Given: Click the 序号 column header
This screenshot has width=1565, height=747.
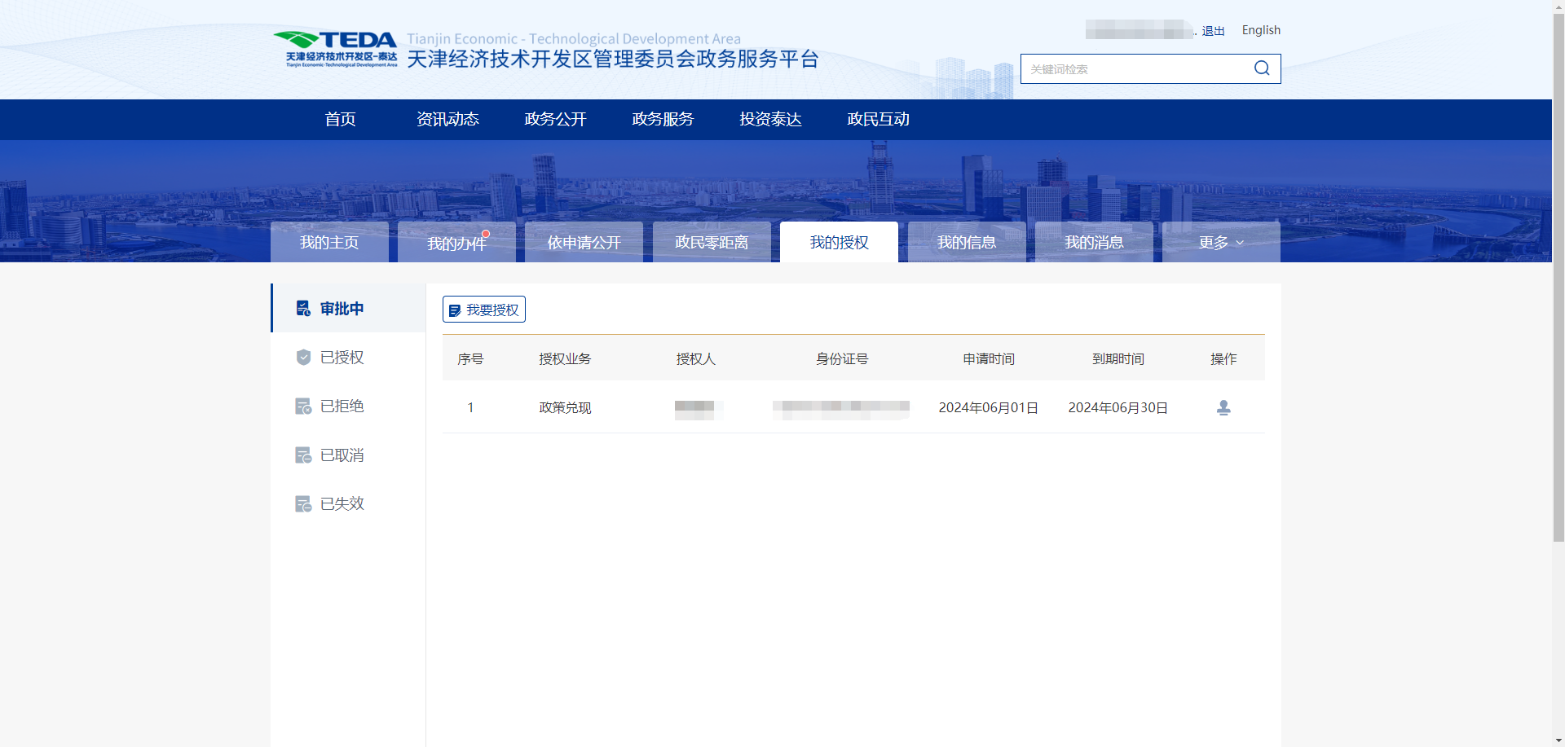Looking at the screenshot, I should coord(470,358).
